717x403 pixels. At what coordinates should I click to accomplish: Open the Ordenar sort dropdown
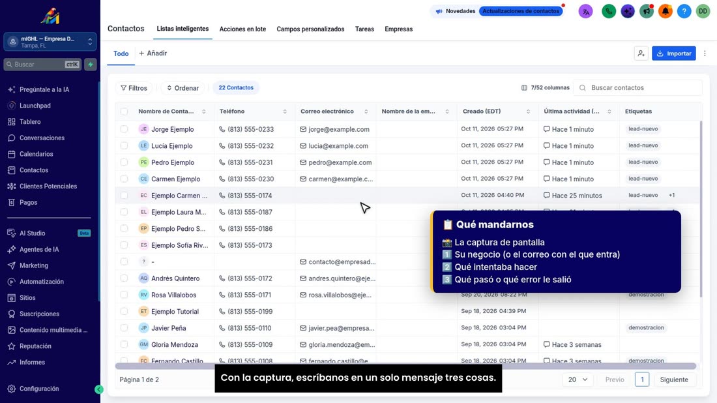point(183,88)
